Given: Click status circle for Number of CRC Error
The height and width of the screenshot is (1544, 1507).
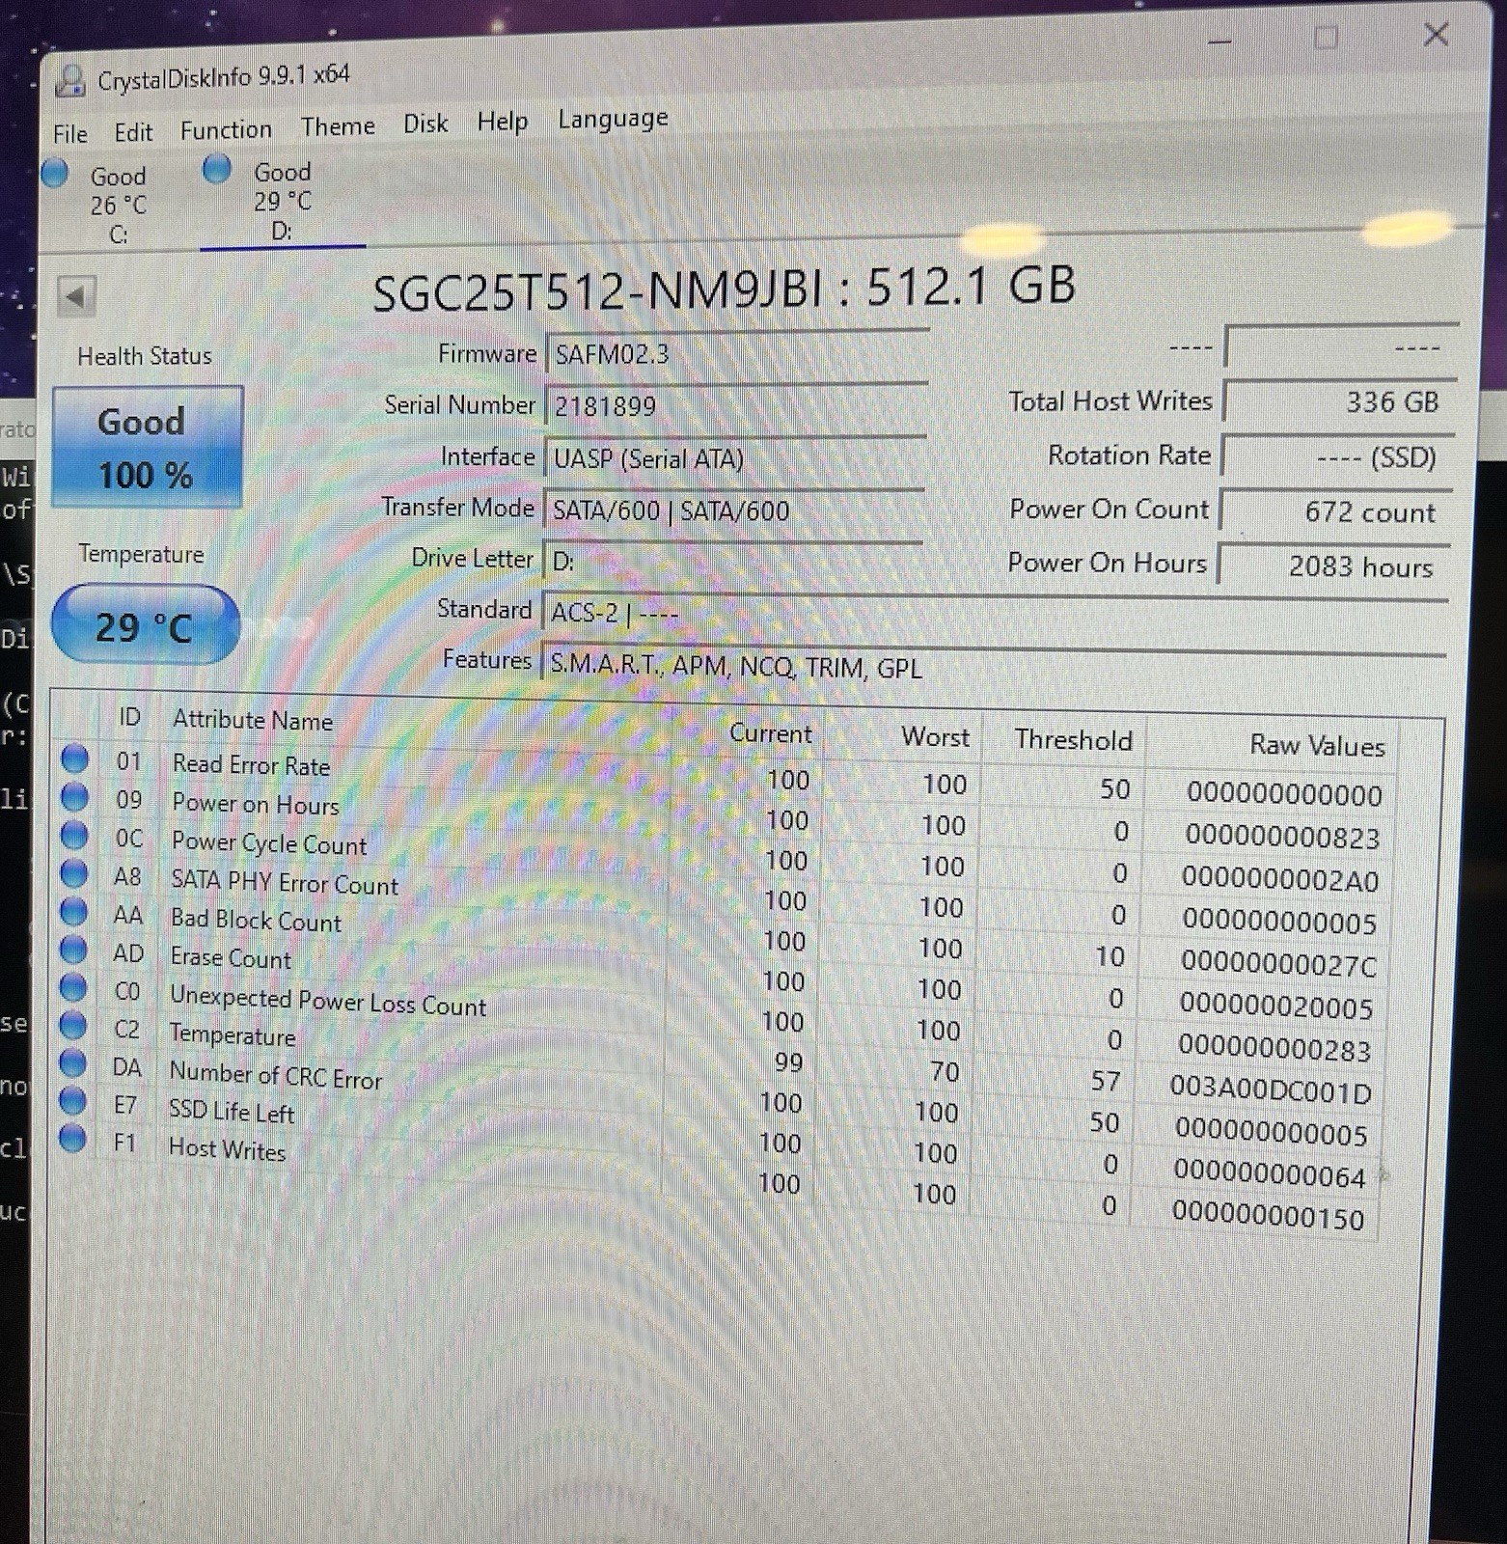Looking at the screenshot, I should click(x=72, y=1062).
